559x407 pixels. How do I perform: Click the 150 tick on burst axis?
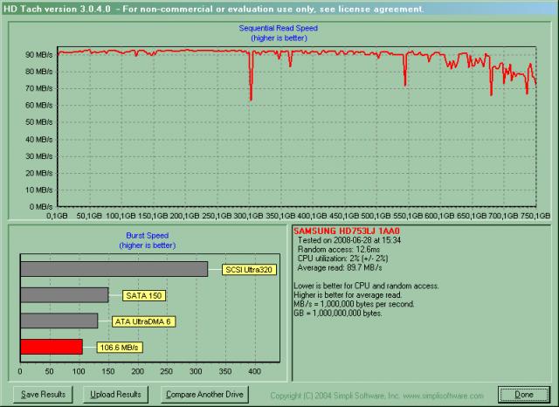(108, 371)
